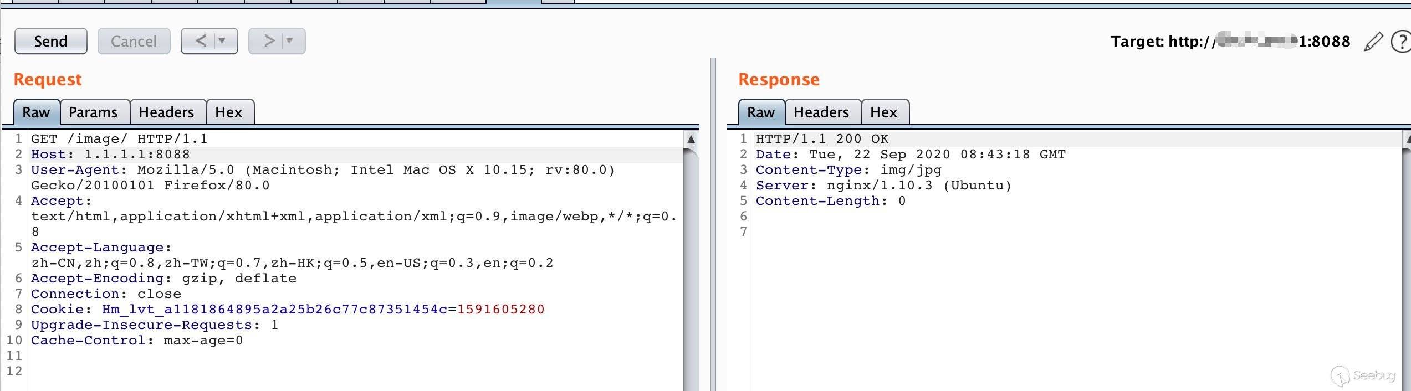Click the 'Content-Length: 0' response line
Viewport: 1411px width, 391px height.
pos(831,201)
